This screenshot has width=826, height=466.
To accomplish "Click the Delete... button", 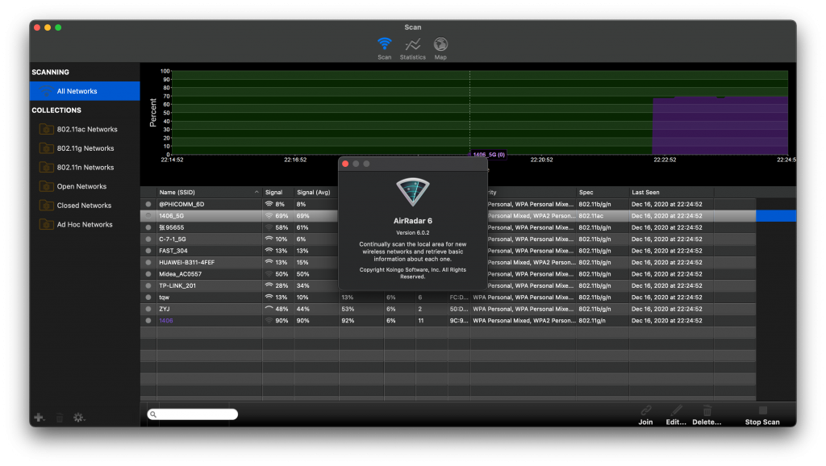I will 707,415.
